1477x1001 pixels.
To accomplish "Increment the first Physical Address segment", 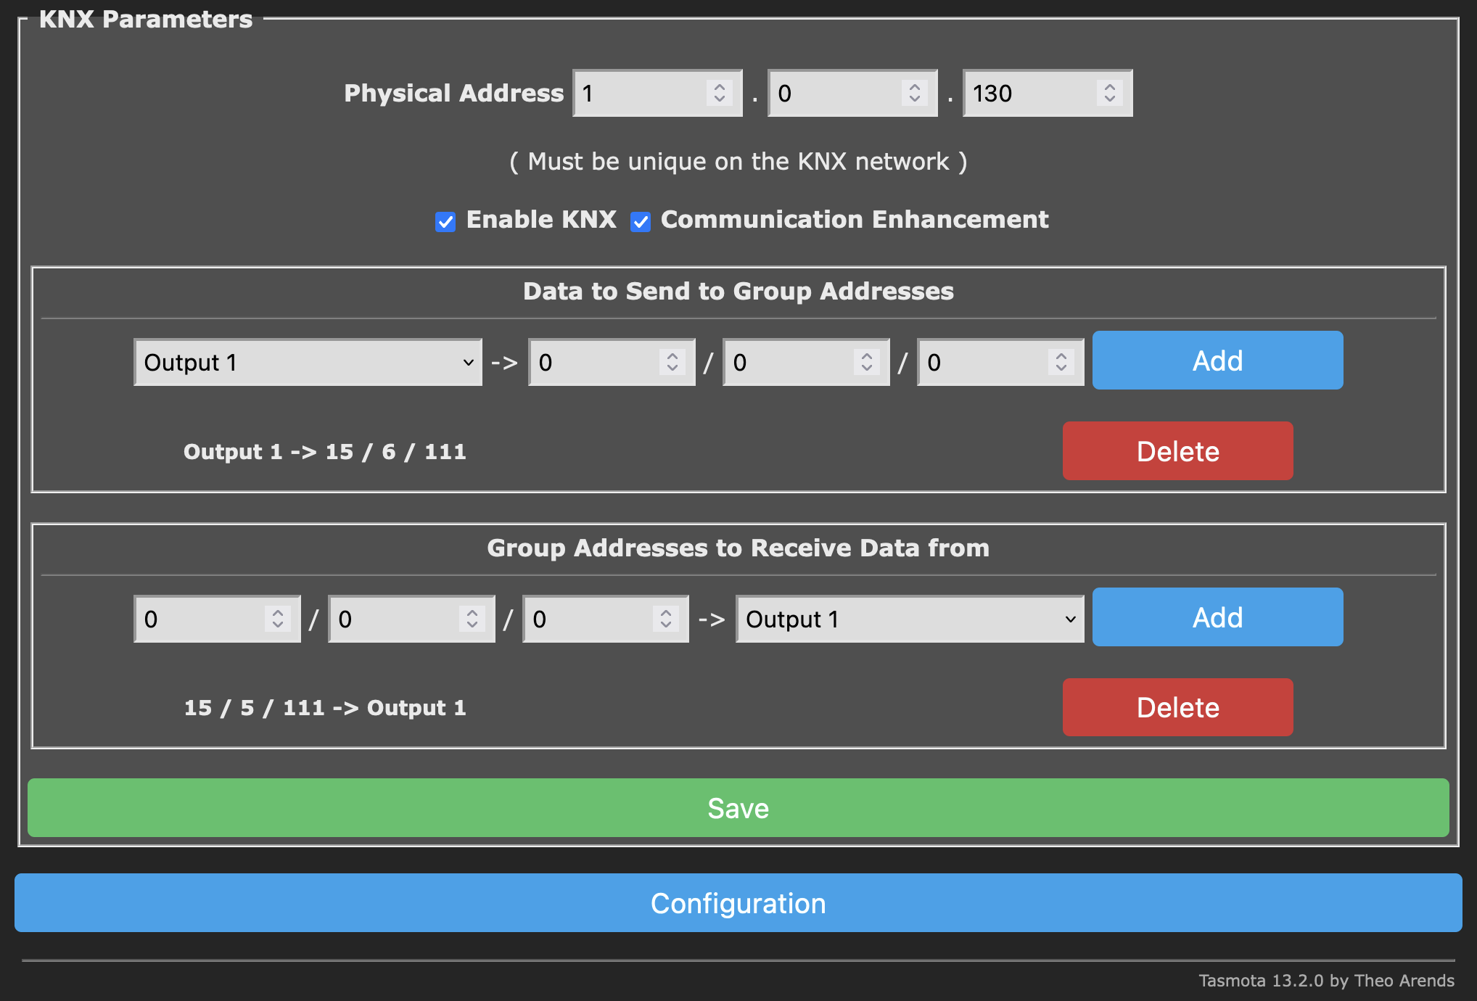I will click(718, 87).
